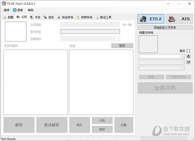Viewport: 195px width, 141px height.
Task: Switch to the 卡车 tab
Action: click(x=35, y=17)
